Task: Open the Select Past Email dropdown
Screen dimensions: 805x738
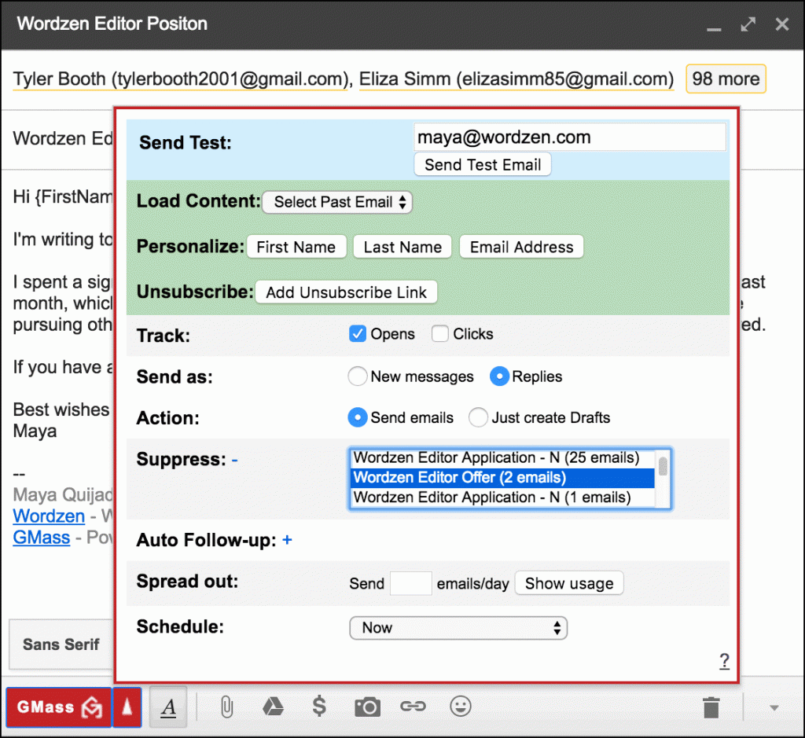Action: (x=337, y=202)
